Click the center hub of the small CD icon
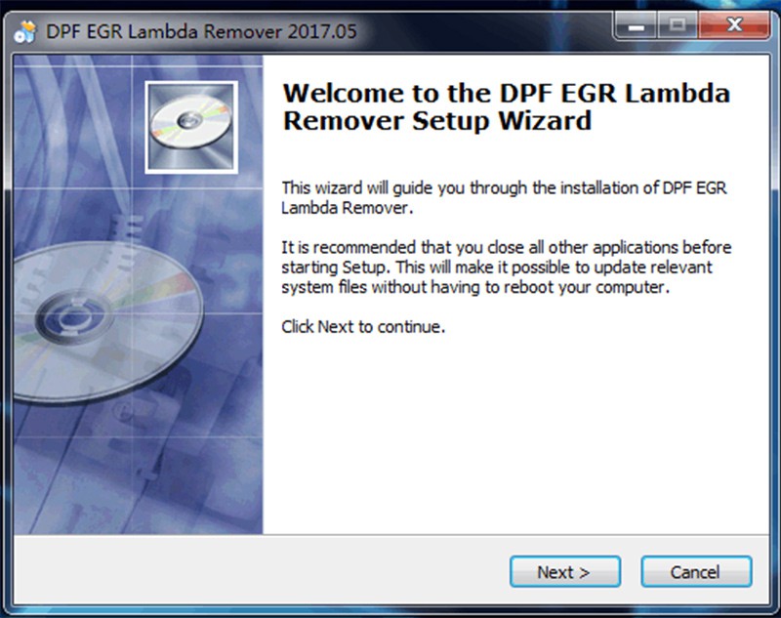This screenshot has width=781, height=618. [x=189, y=120]
